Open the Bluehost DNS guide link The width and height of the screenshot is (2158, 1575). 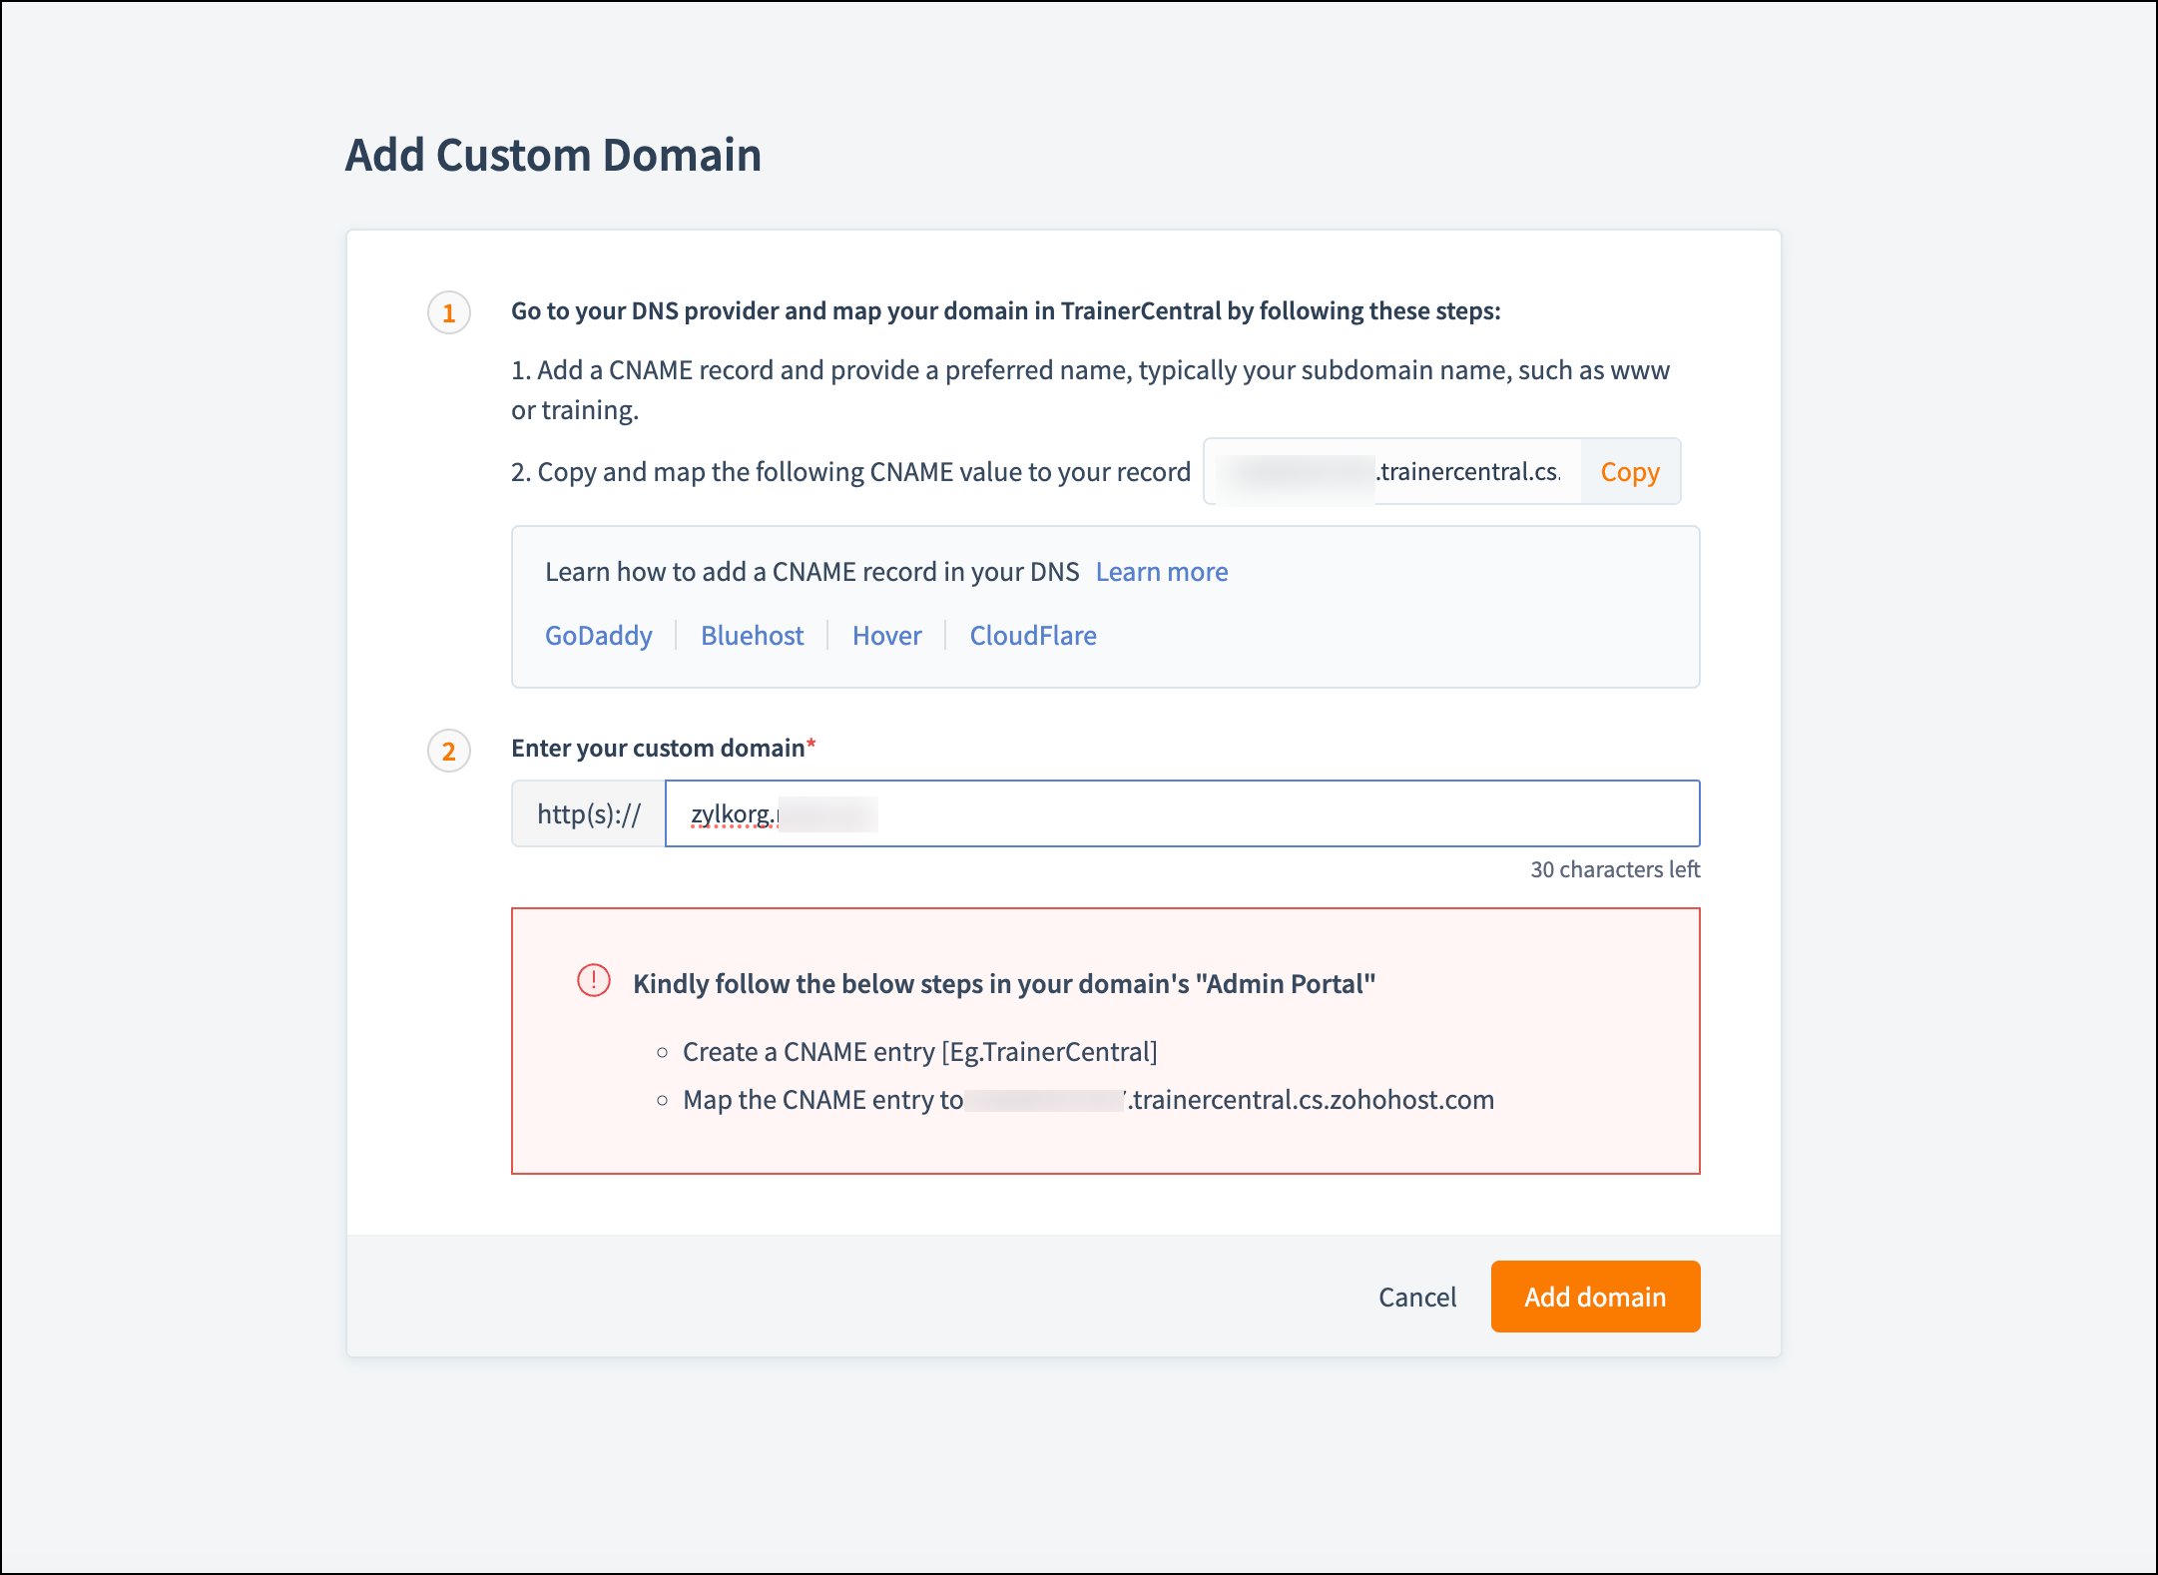point(752,636)
